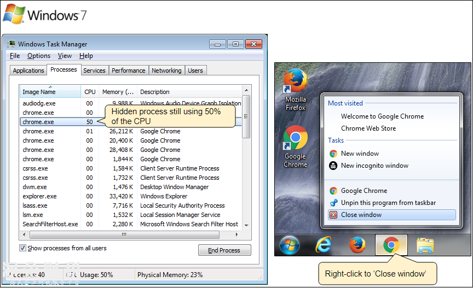Open Windows Explorer folder icon on taskbar
The height and width of the screenshot is (288, 473).
coord(425,245)
